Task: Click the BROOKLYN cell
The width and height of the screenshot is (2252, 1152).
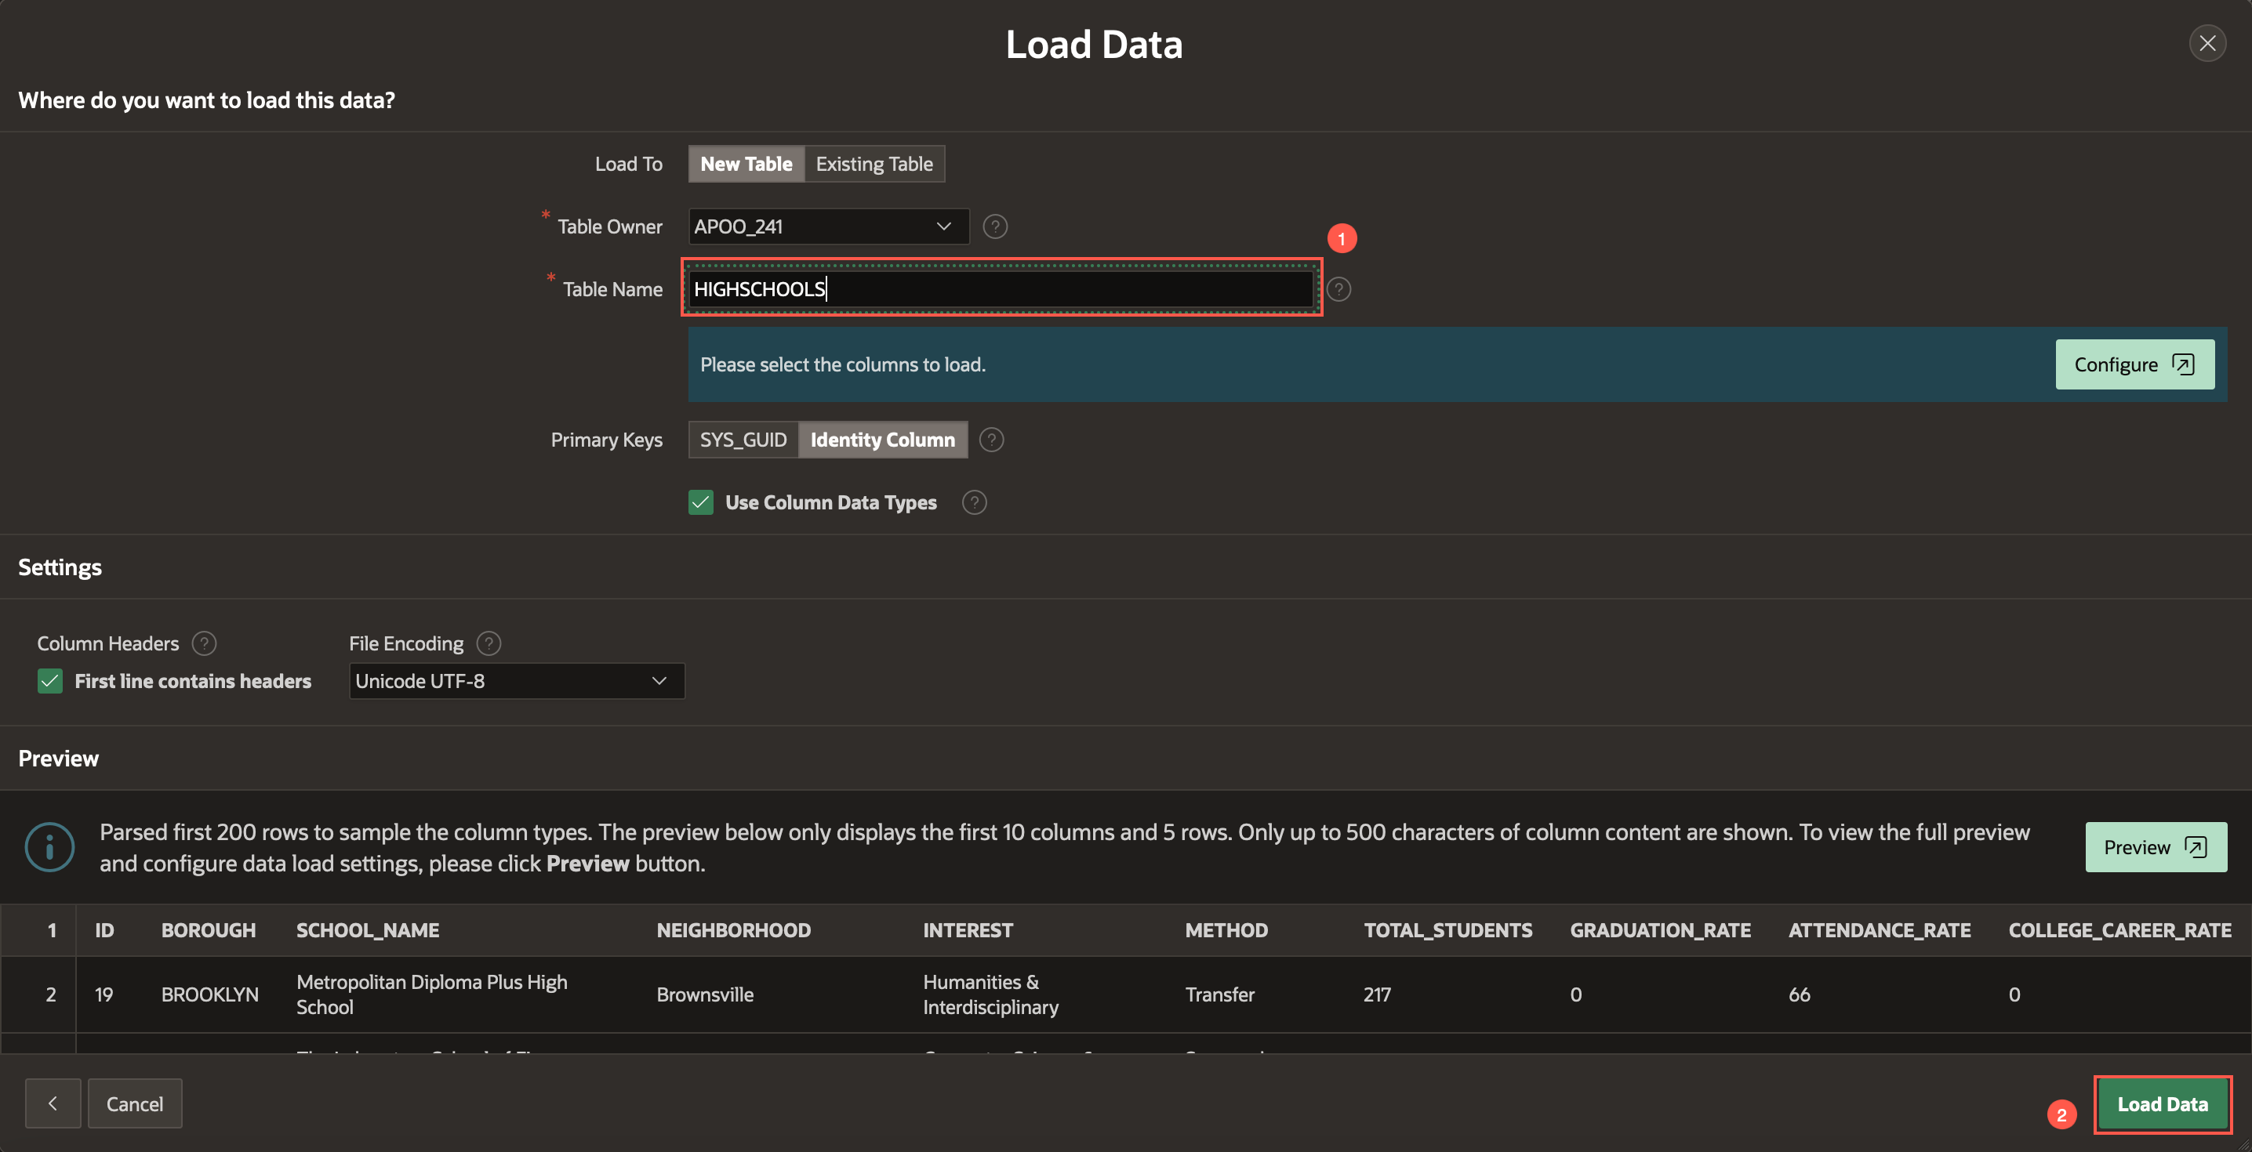Action: [x=210, y=994]
